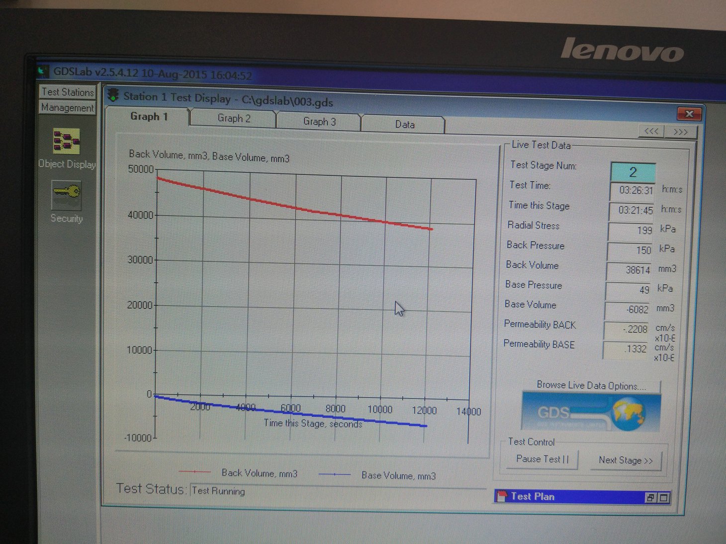Click the GDS globe logo banner
Image resolution: width=726 pixels, height=544 pixels.
click(x=591, y=411)
